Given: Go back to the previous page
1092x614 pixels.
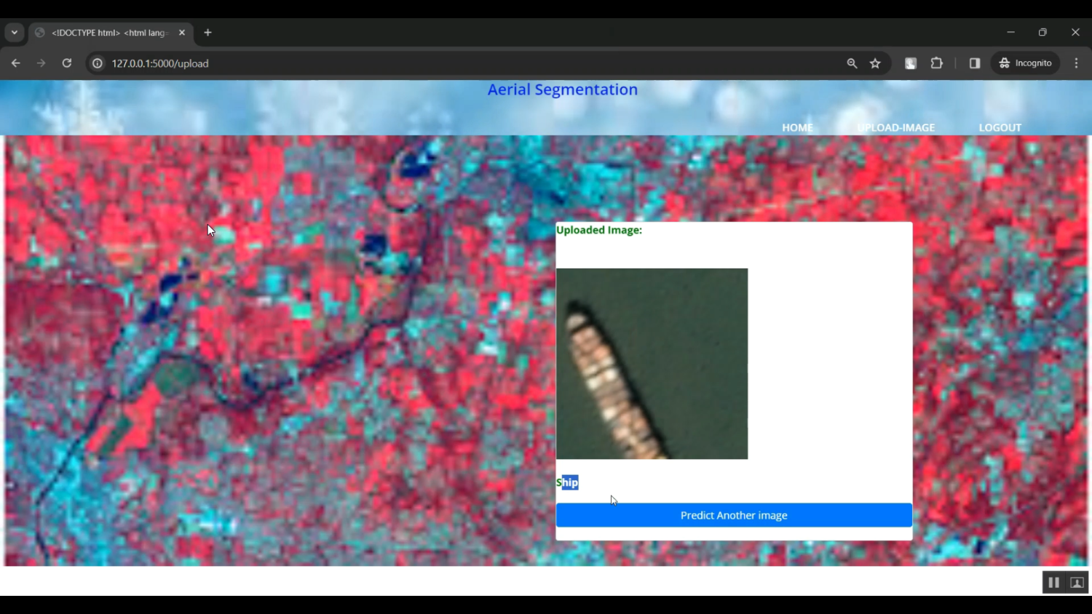Looking at the screenshot, I should 16,63.
